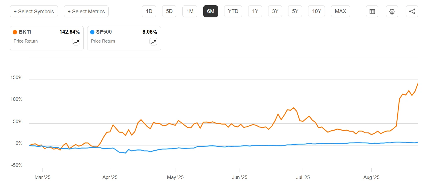The height and width of the screenshot is (192, 428).
Task: Switch chart to 5Y range
Action: tap(295, 12)
